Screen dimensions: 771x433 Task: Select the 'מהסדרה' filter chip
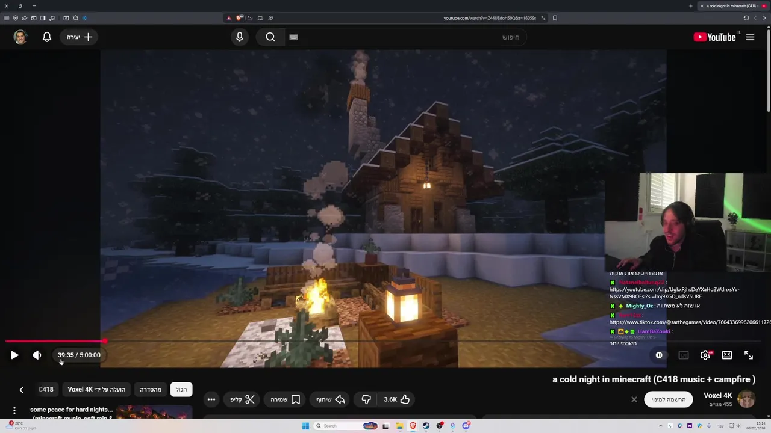151,390
